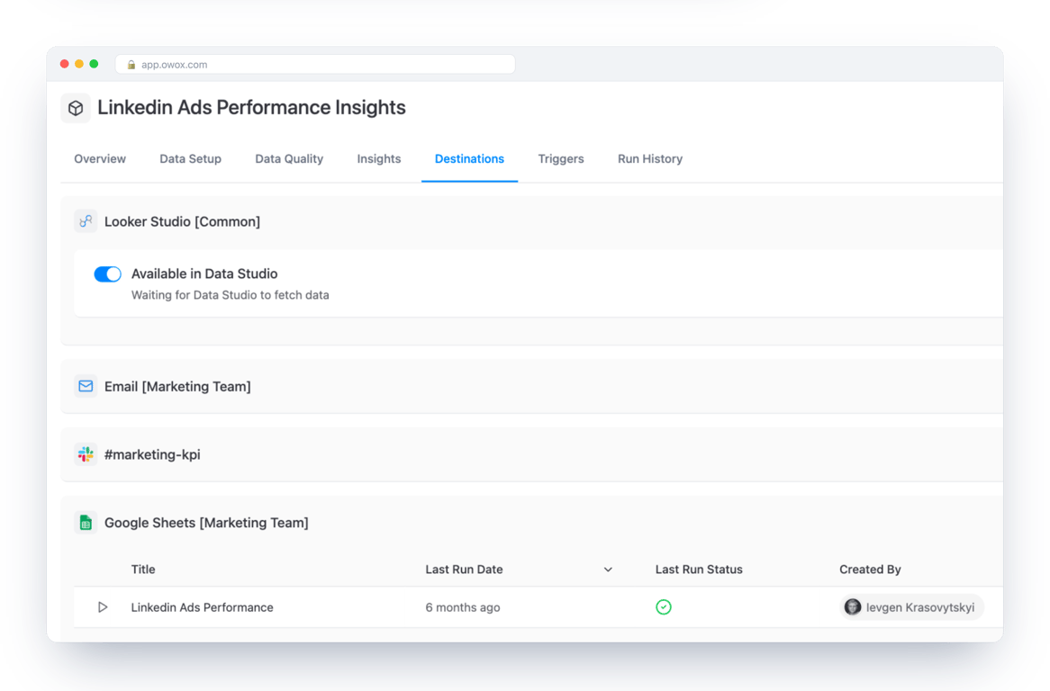This screenshot has height=691, width=1050.
Task: Click the Created By column header
Action: (x=870, y=570)
